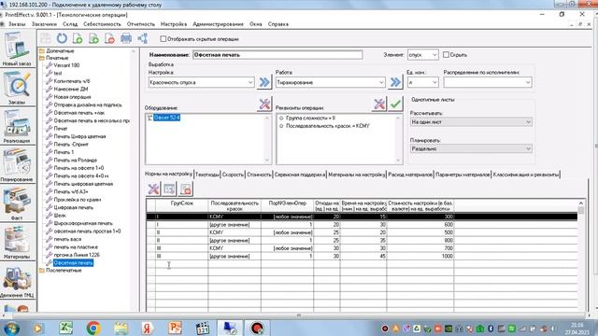Click the tree structure share icon
Screen dimensions: 598x336
point(143,38)
